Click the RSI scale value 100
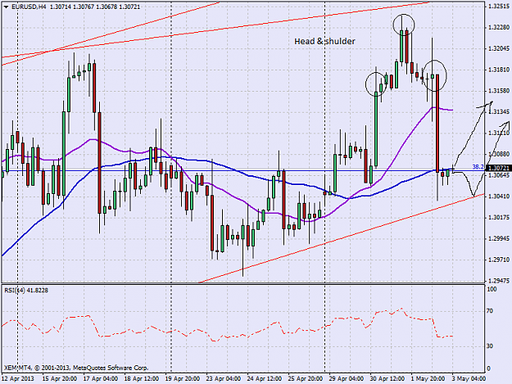 pyautogui.click(x=492, y=289)
